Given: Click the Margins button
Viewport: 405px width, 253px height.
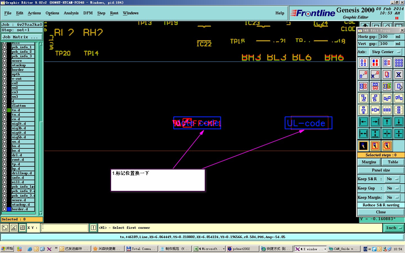Looking at the screenshot, I should (x=369, y=162).
